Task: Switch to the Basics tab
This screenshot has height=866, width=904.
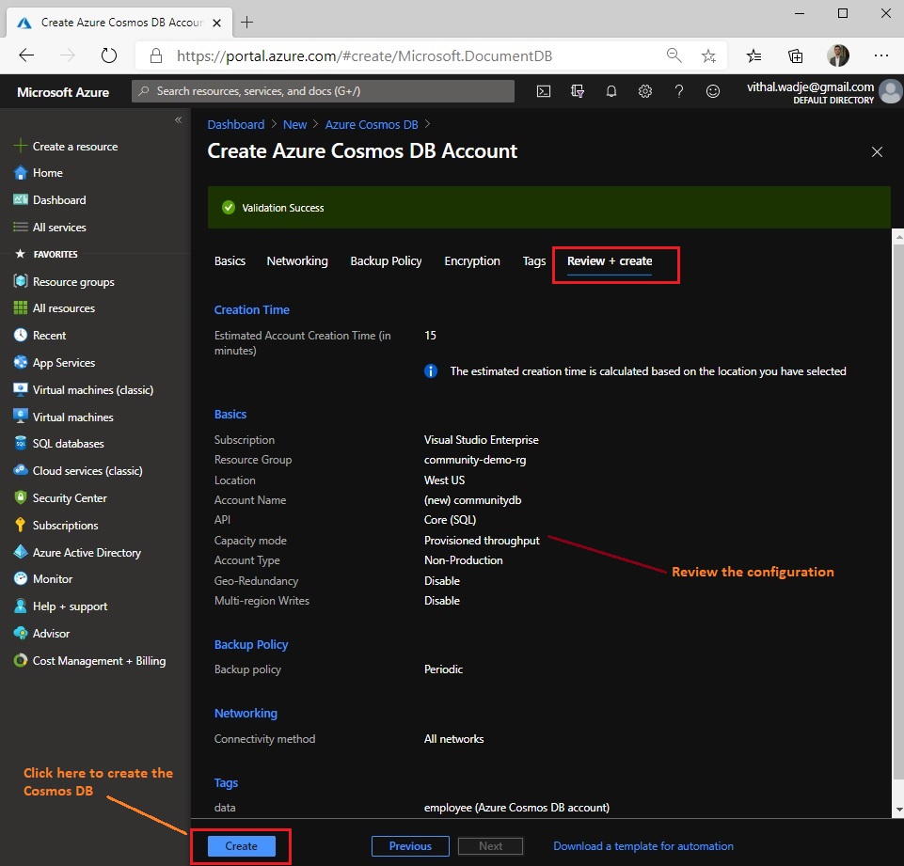Action: [230, 261]
